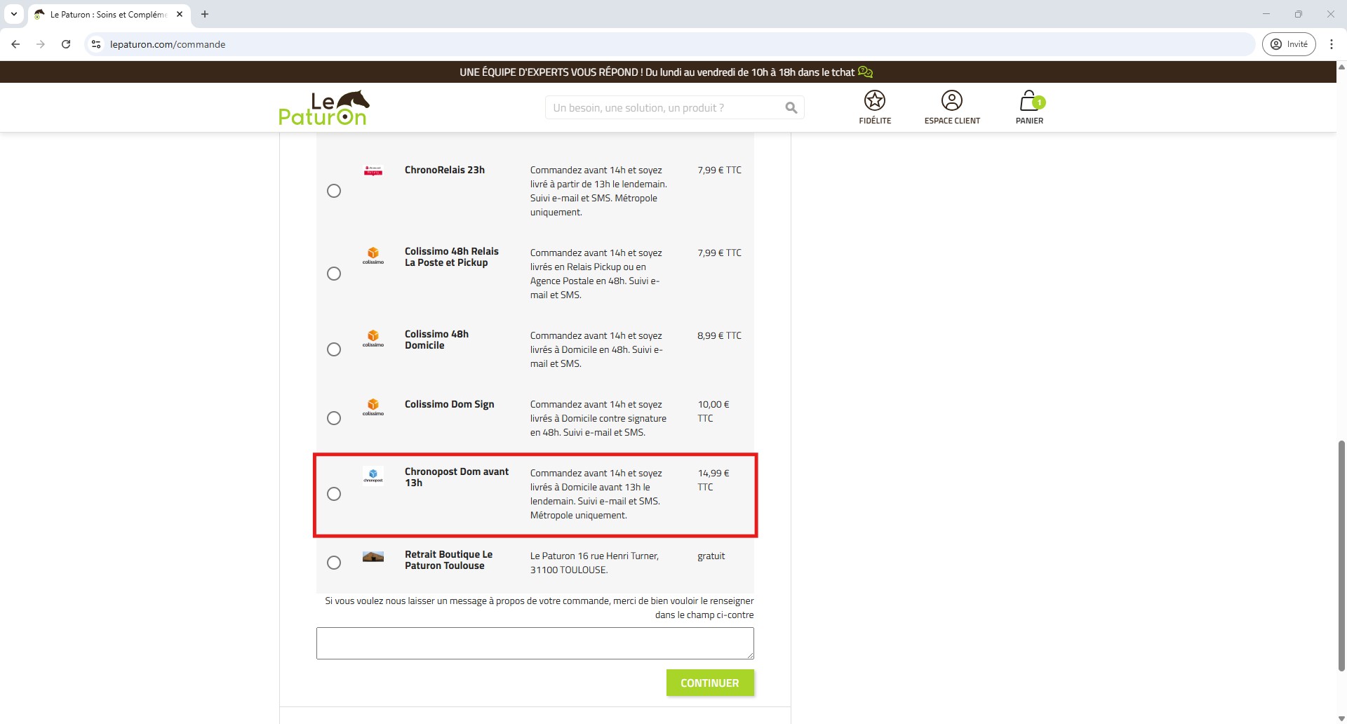Click the site information icon in address bar
The width and height of the screenshot is (1347, 724).
pos(97,44)
